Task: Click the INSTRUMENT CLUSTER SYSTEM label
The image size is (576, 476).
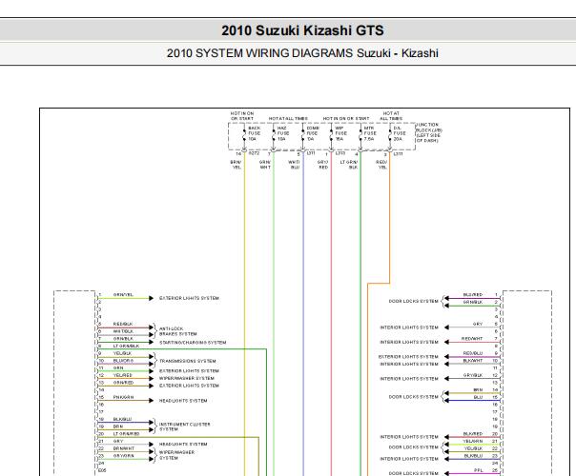Action: 185,426
